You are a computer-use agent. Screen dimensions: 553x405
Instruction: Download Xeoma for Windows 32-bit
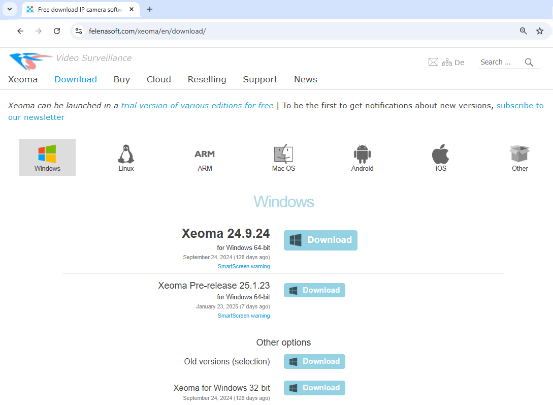pos(315,388)
